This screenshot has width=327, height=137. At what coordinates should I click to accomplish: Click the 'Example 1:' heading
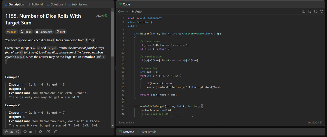(x=13, y=77)
